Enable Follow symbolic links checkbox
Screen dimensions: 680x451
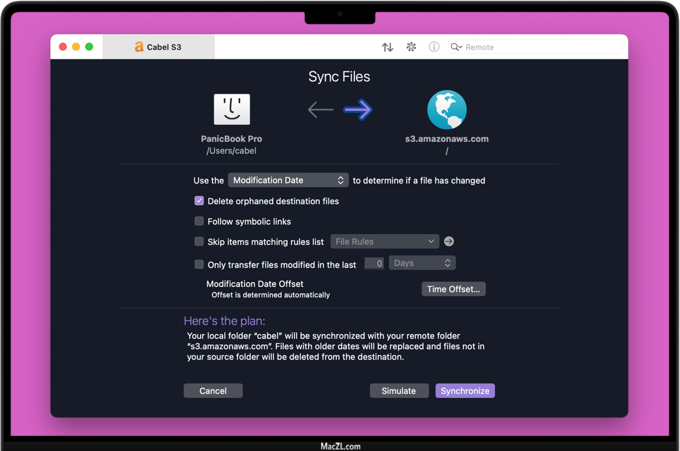click(199, 222)
